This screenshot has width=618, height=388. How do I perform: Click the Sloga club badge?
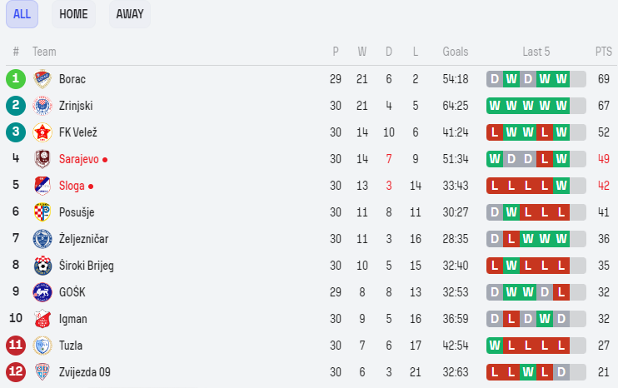42,186
